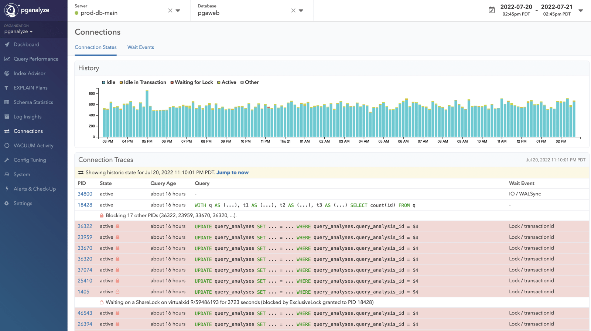
Task: Click the pganalyze logo icon
Action: (11, 10)
